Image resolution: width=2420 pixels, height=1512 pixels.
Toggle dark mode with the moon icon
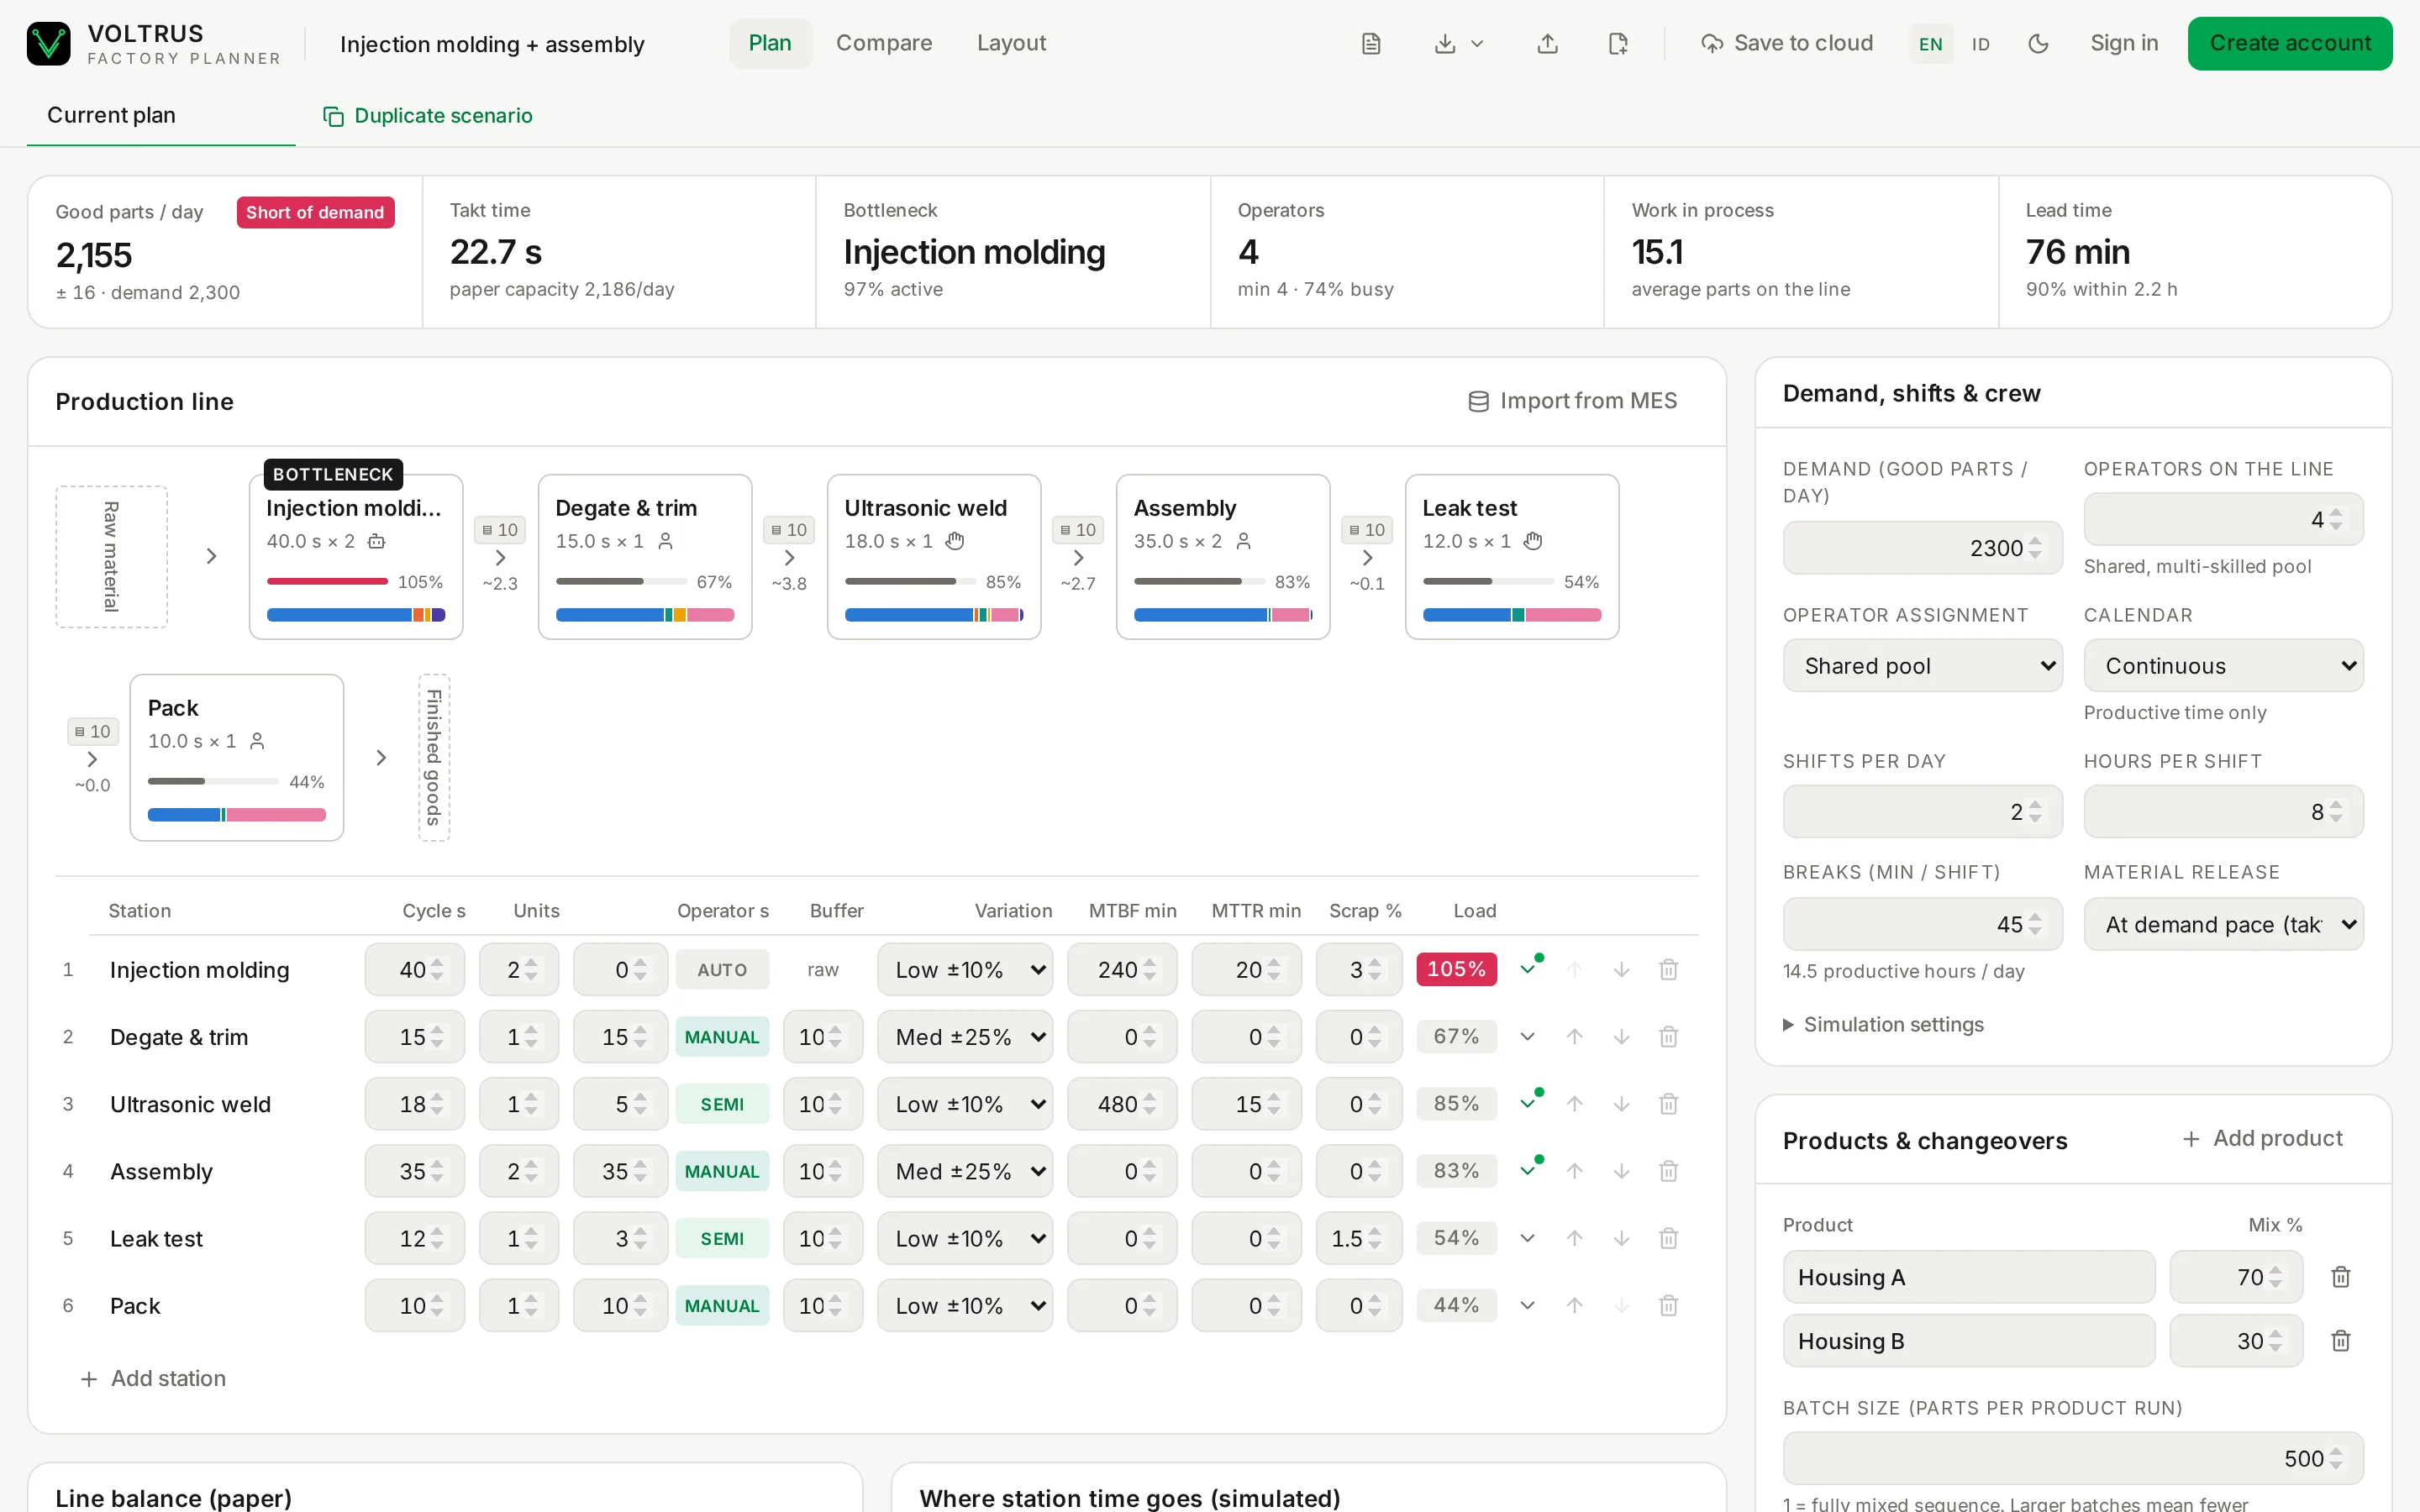[x=2038, y=44]
